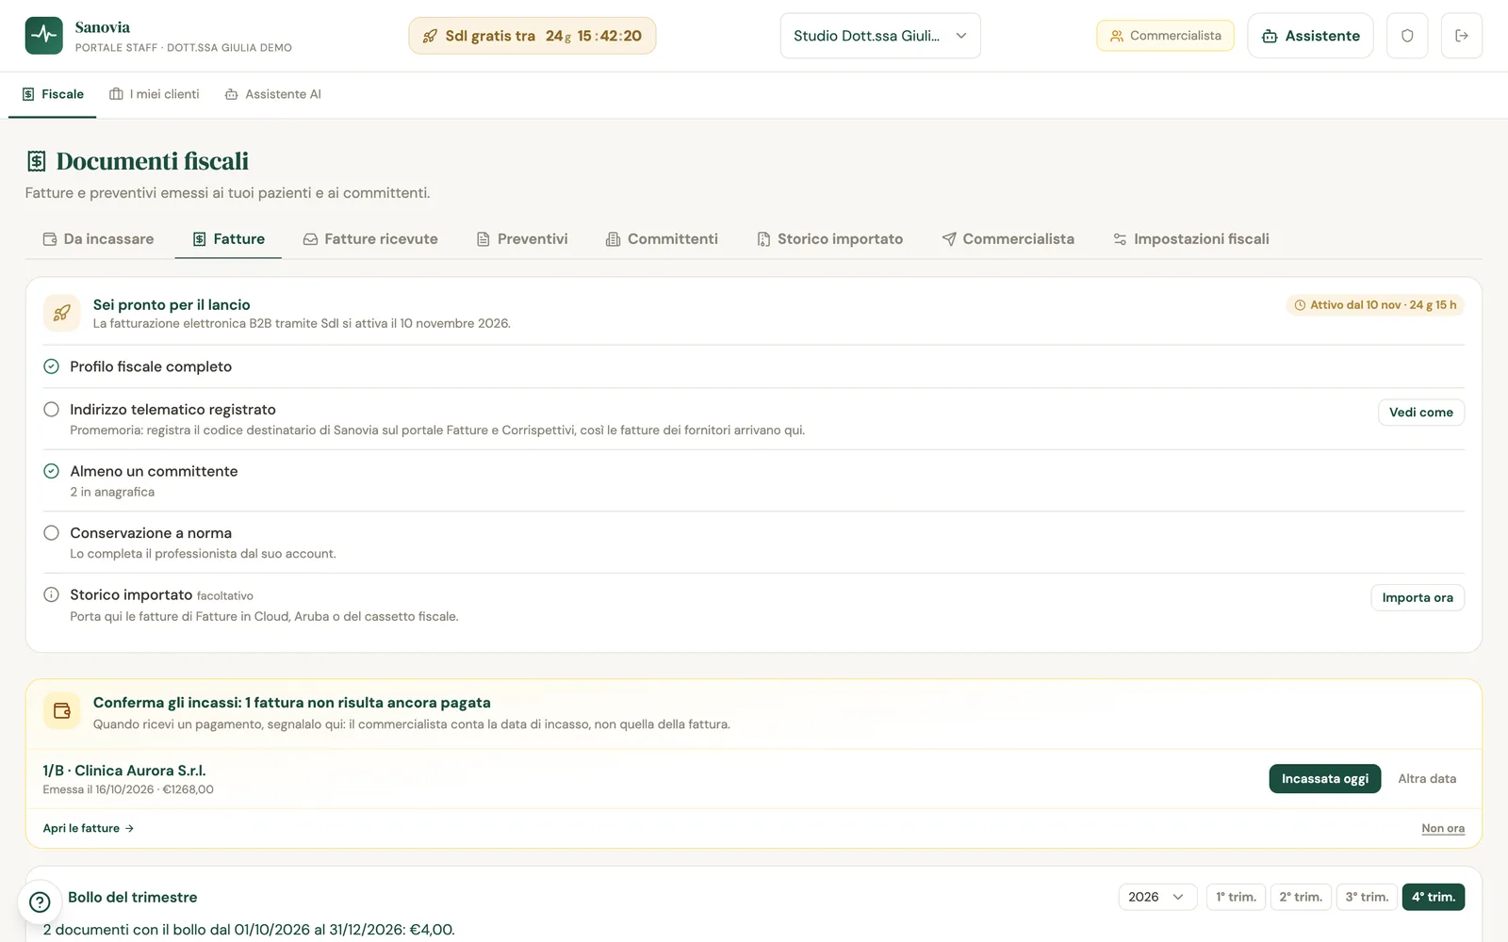Image resolution: width=1508 pixels, height=942 pixels.
Task: Toggle the 'Conservazione a norma' circle
Action: 52,532
